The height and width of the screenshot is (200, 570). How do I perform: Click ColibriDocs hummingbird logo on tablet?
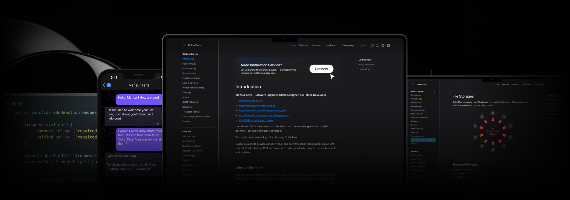pyautogui.click(x=184, y=45)
